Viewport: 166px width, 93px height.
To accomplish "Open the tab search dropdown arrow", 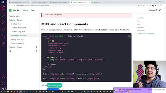I will (152, 1).
